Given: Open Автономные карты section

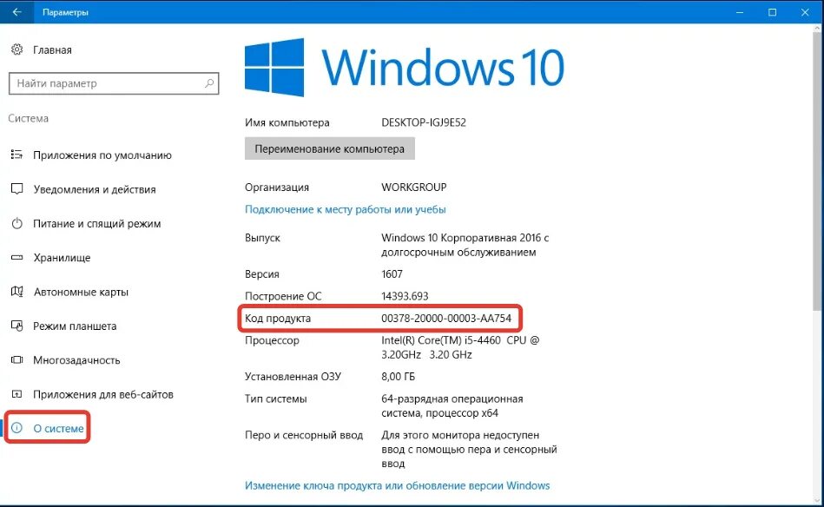Looking at the screenshot, I should (x=81, y=292).
